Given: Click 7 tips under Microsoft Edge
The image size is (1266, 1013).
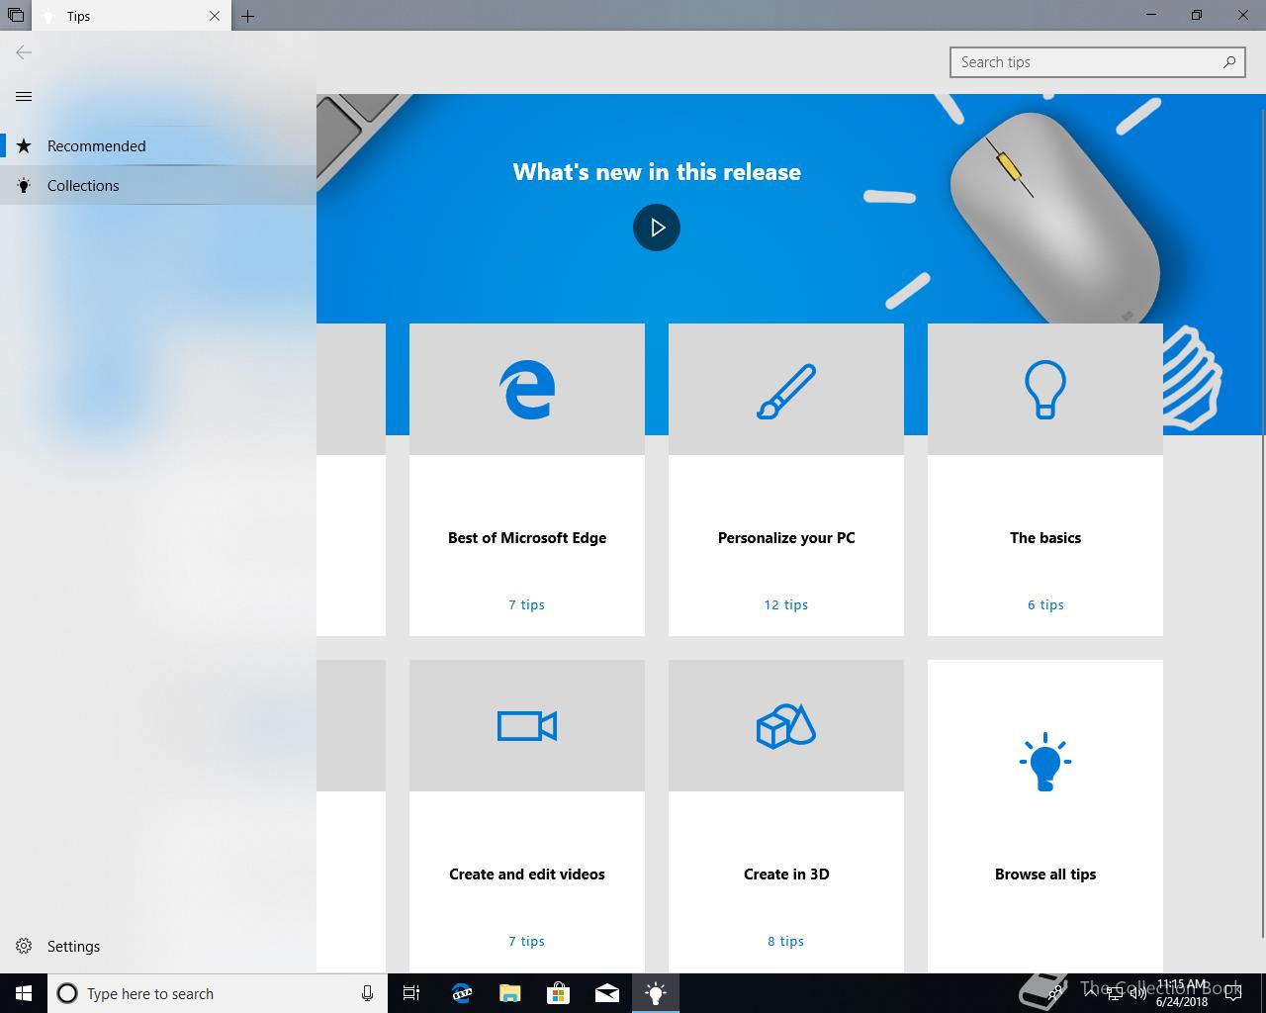Looking at the screenshot, I should [x=527, y=604].
